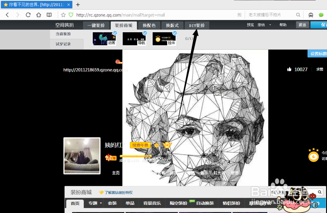Select the 装扮商城 tab
Viewport: 327px width, 213px height.
coord(124,25)
